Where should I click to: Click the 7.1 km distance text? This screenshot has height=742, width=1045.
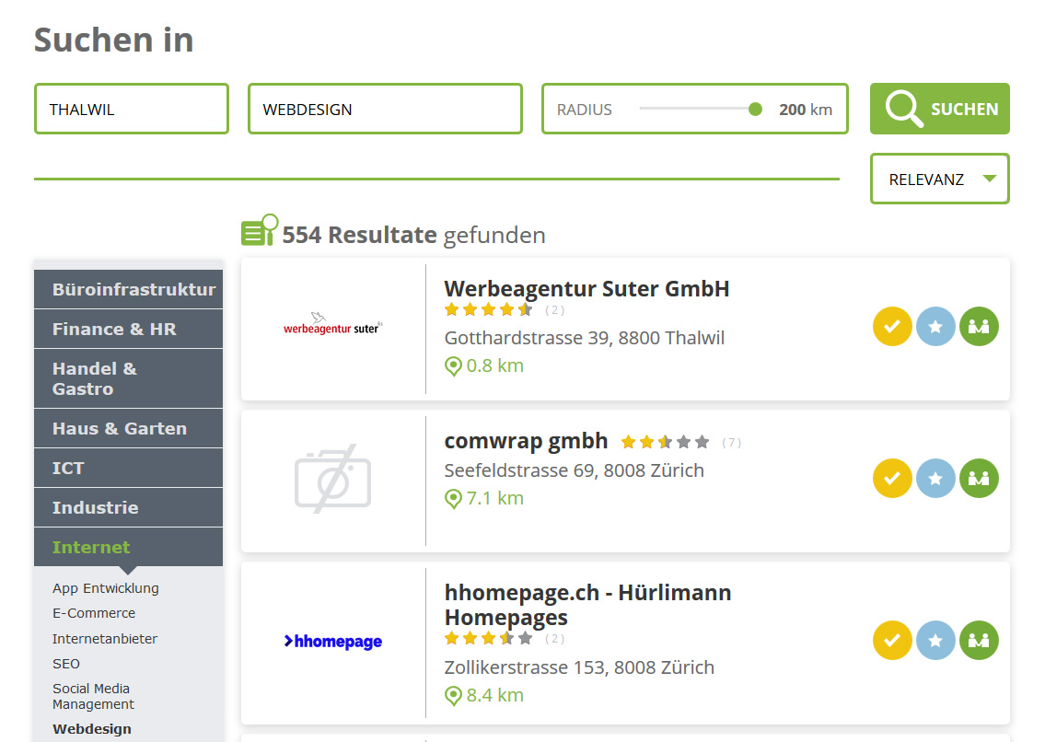point(495,499)
